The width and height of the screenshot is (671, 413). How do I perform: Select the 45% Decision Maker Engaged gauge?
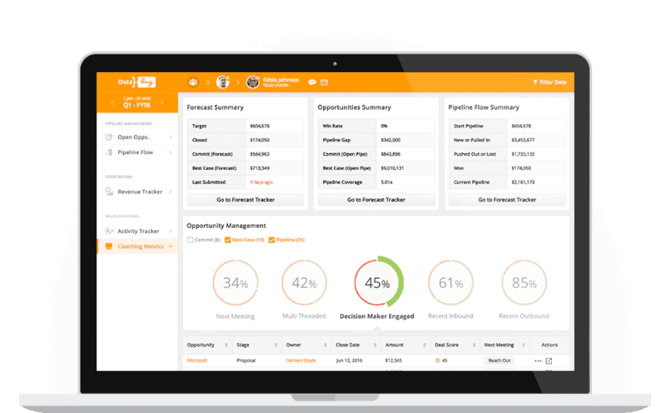[x=377, y=284]
